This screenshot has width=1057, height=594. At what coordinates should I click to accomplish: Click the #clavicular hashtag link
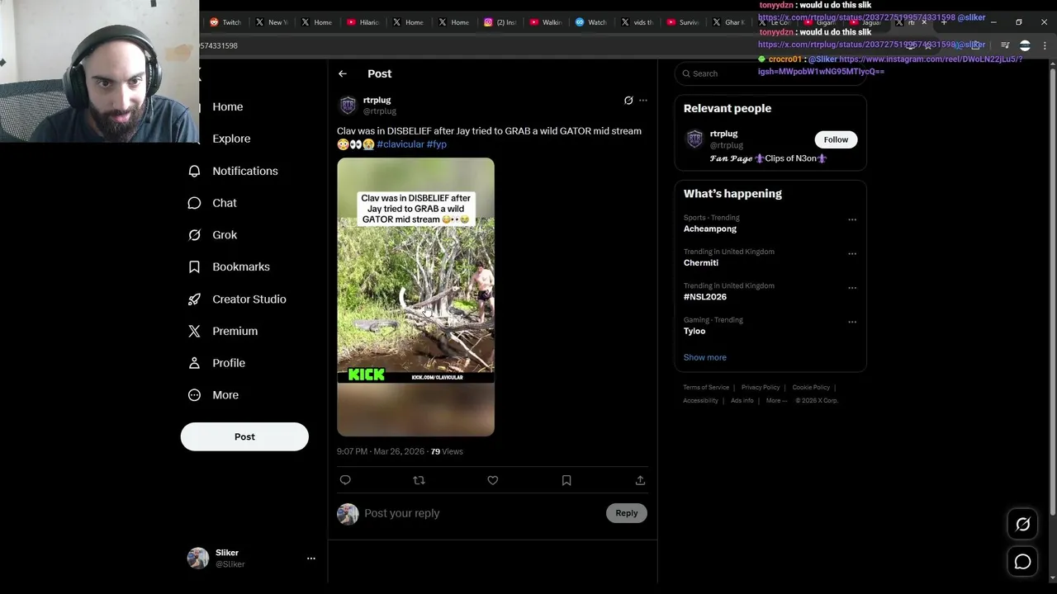tap(401, 144)
